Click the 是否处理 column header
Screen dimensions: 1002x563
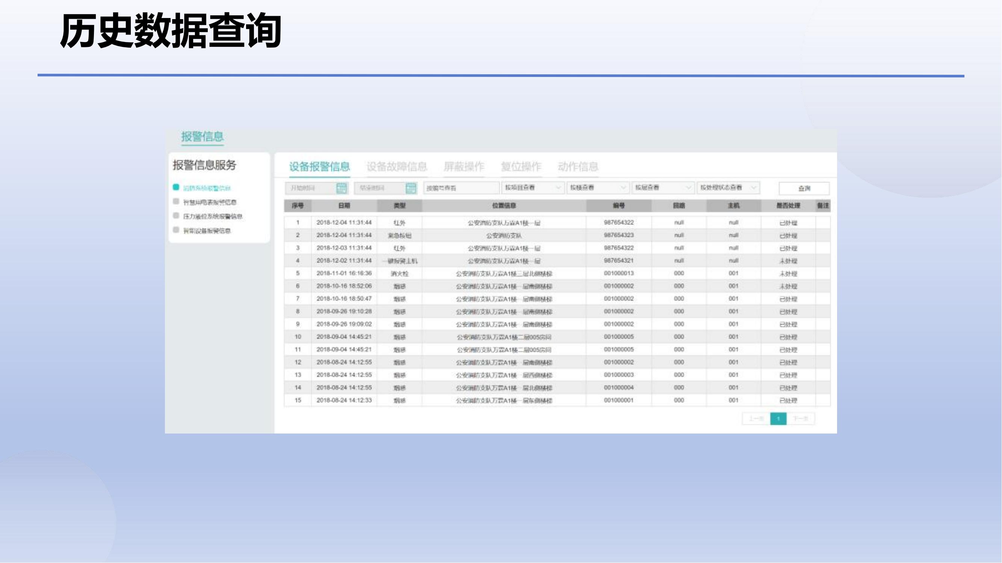789,206
